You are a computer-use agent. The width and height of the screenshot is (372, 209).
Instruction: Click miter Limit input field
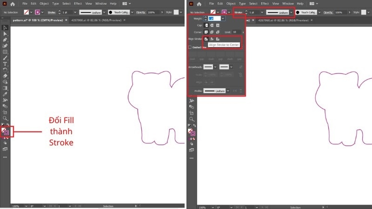click(237, 32)
